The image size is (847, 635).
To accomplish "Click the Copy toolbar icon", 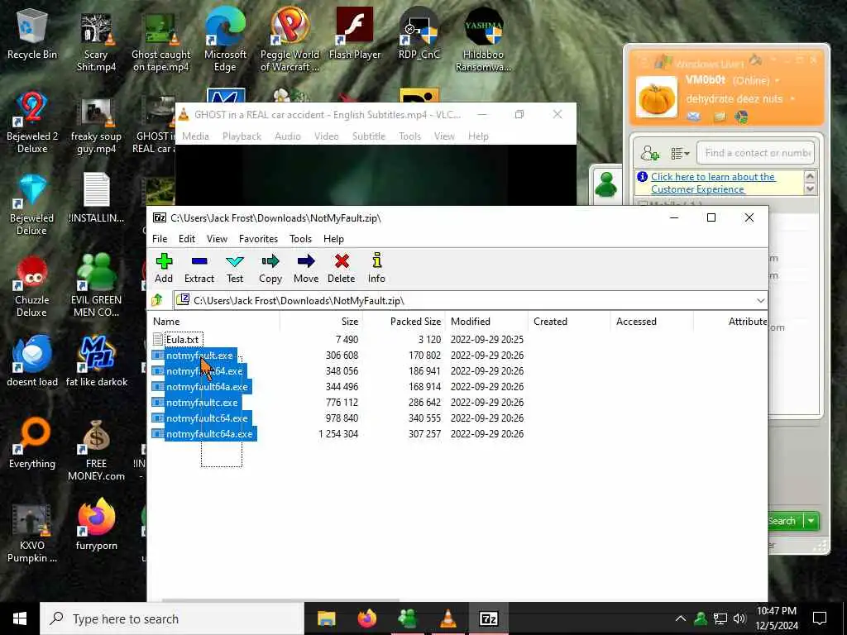I will click(270, 268).
